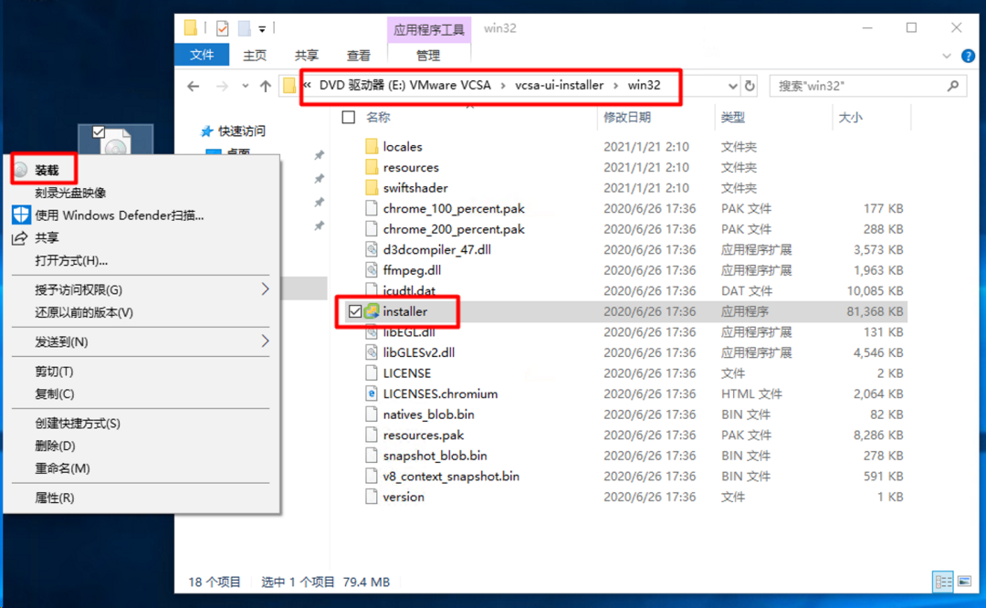
Task: Click Windows Defender shield icon in menu
Action: [x=21, y=215]
